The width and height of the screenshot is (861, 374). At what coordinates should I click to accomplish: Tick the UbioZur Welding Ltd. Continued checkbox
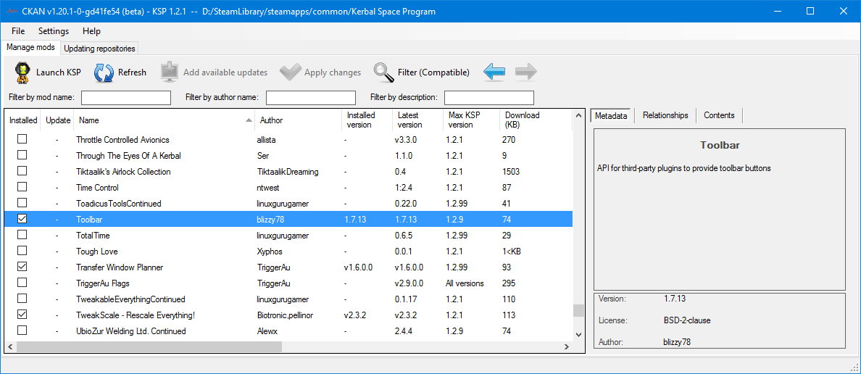coord(22,331)
